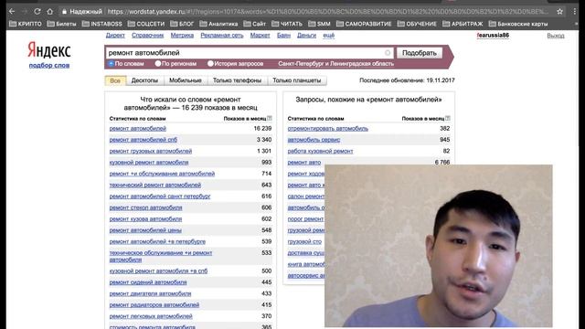The height and width of the screenshot is (329, 585).
Task: Open the ОБУЧЕНИЕ bookmarks folder
Action: tap(417, 24)
